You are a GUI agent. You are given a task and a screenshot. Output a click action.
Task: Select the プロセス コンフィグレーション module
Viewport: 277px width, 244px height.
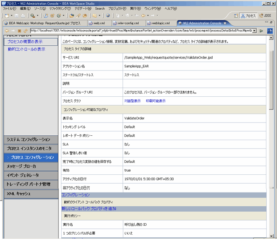pos(31,157)
